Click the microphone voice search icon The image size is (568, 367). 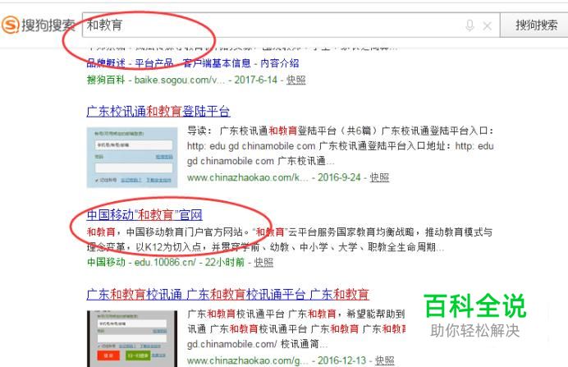(470, 25)
